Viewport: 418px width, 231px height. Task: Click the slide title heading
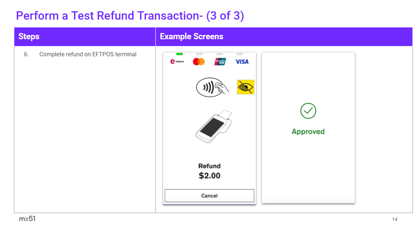(130, 16)
